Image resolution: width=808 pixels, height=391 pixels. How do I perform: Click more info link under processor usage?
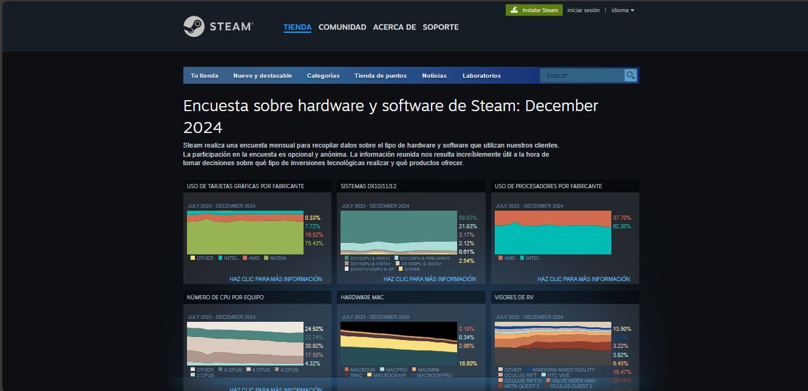(583, 279)
